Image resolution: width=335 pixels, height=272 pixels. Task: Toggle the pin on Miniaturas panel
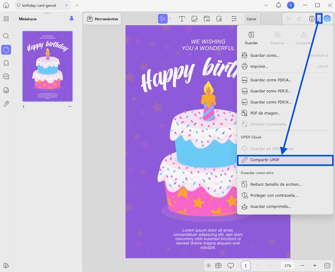click(x=72, y=19)
